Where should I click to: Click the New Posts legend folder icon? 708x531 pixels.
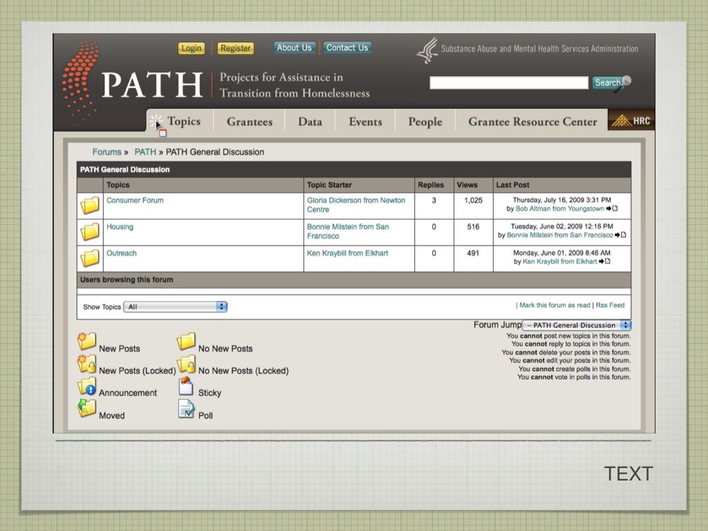point(86,342)
